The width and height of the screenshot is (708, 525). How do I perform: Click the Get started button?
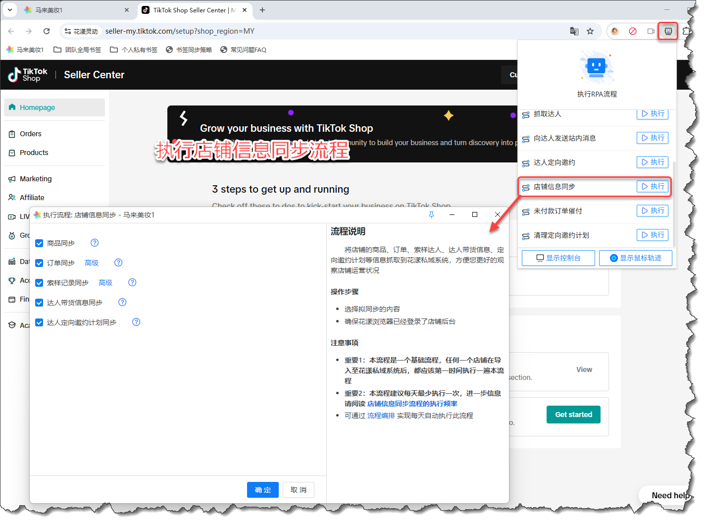573,415
